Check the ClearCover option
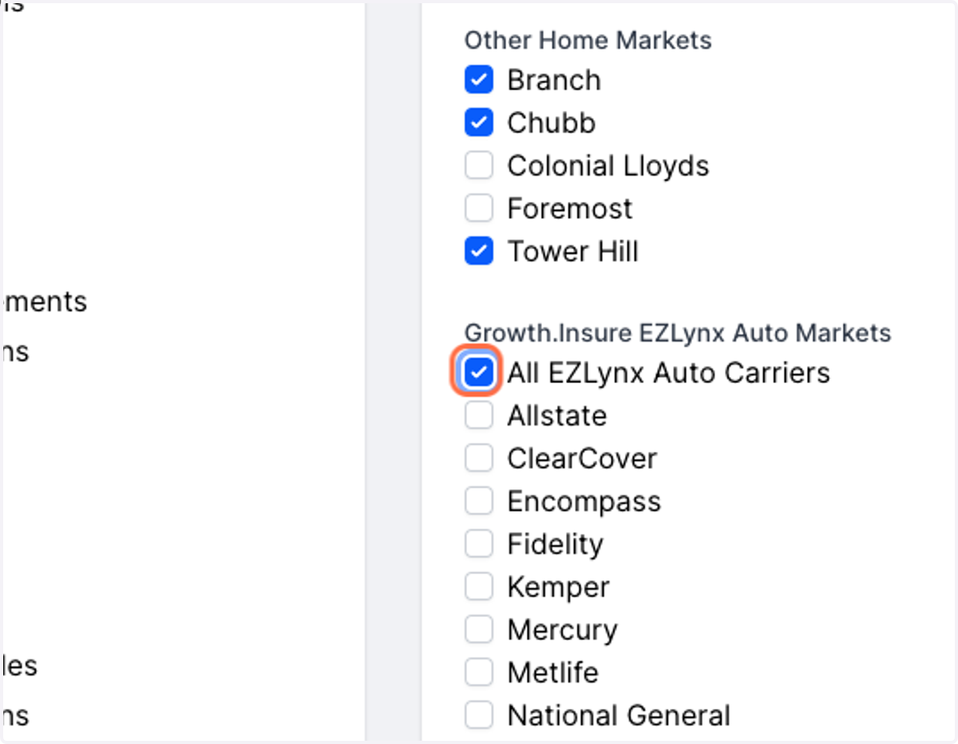958x744 pixels. pos(479,458)
